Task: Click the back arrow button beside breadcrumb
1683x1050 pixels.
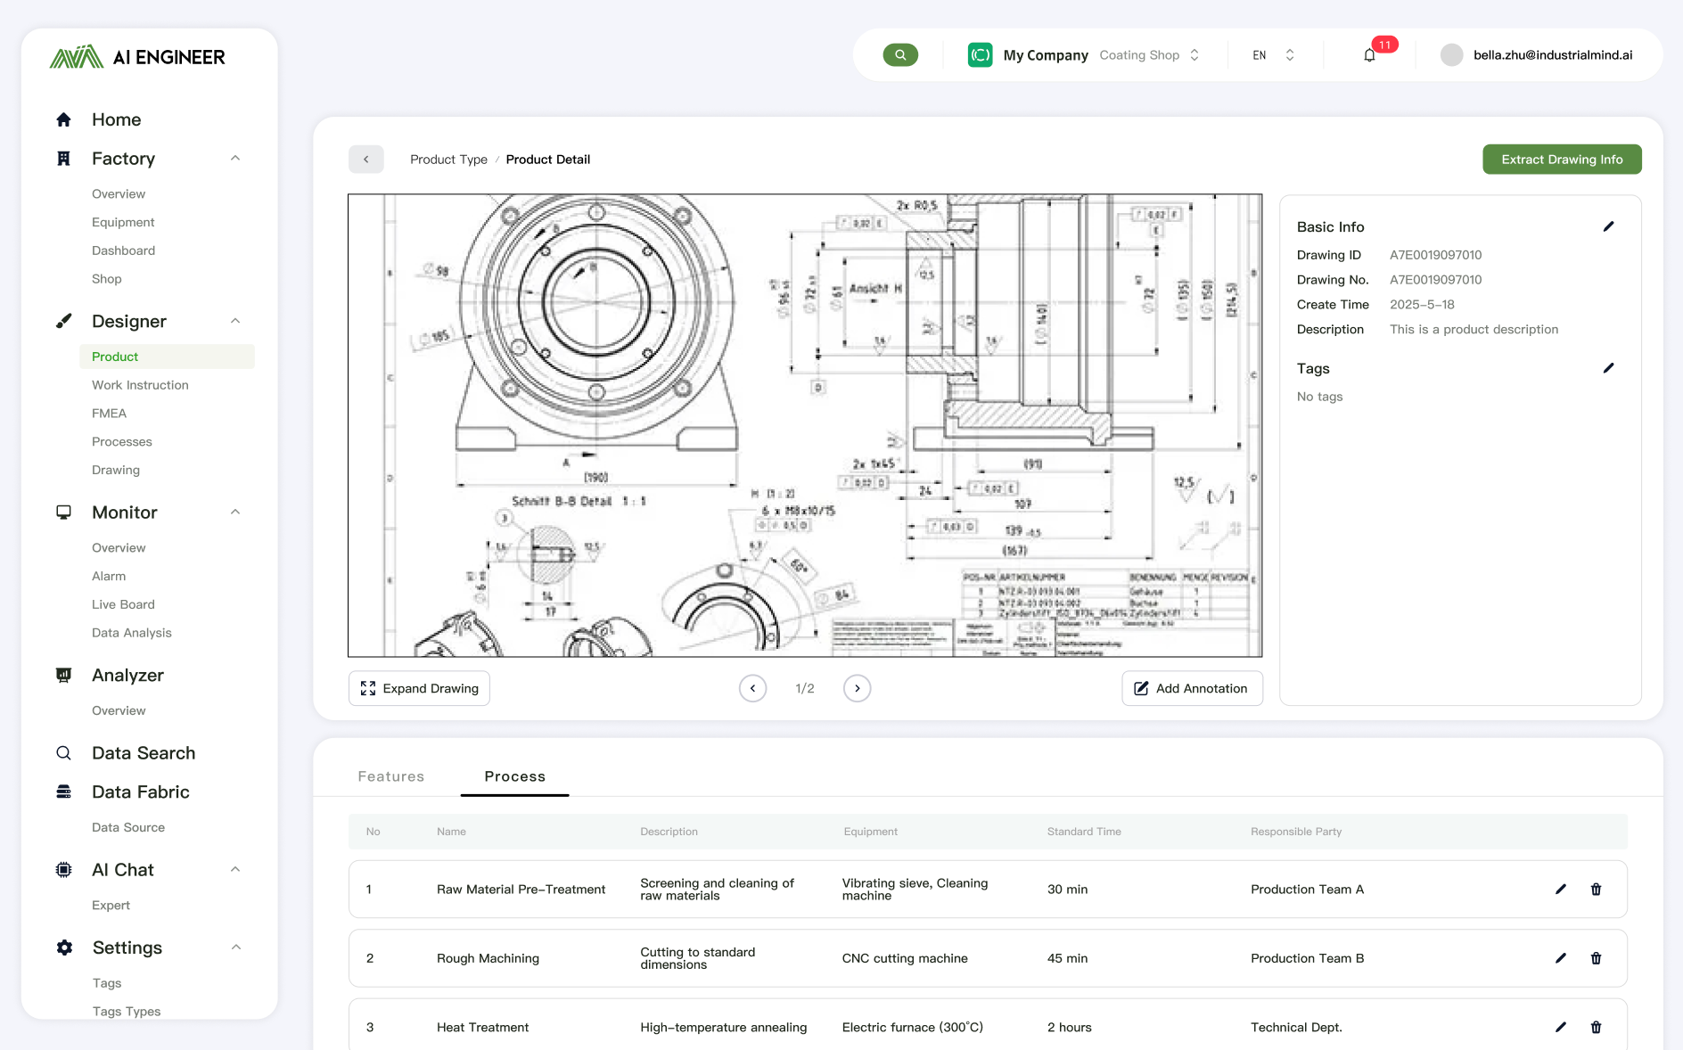Action: coord(366,160)
